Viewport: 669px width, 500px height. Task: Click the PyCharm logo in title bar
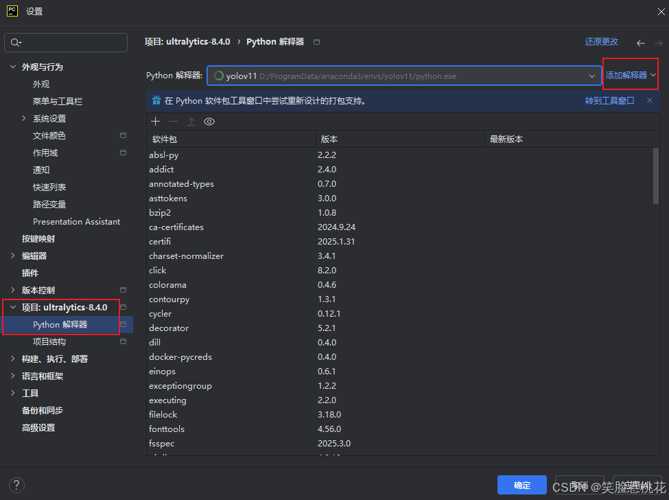(x=12, y=11)
